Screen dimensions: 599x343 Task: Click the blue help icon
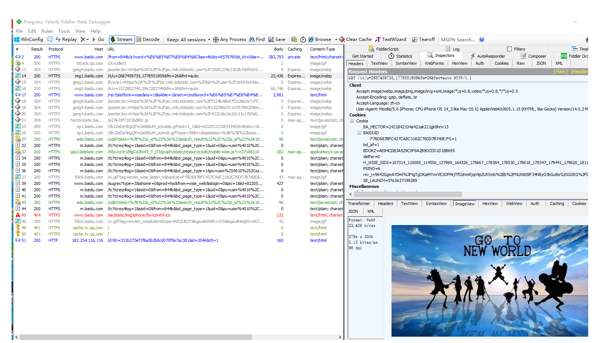[x=482, y=39]
